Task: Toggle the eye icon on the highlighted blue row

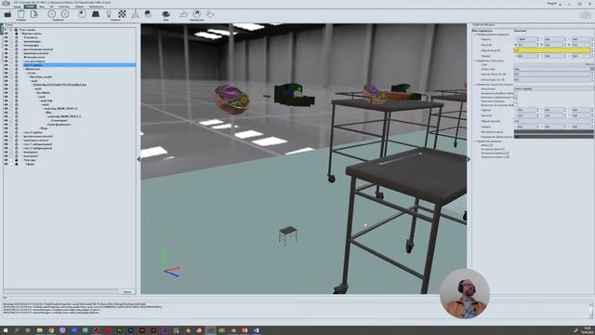Action: click(x=6, y=65)
